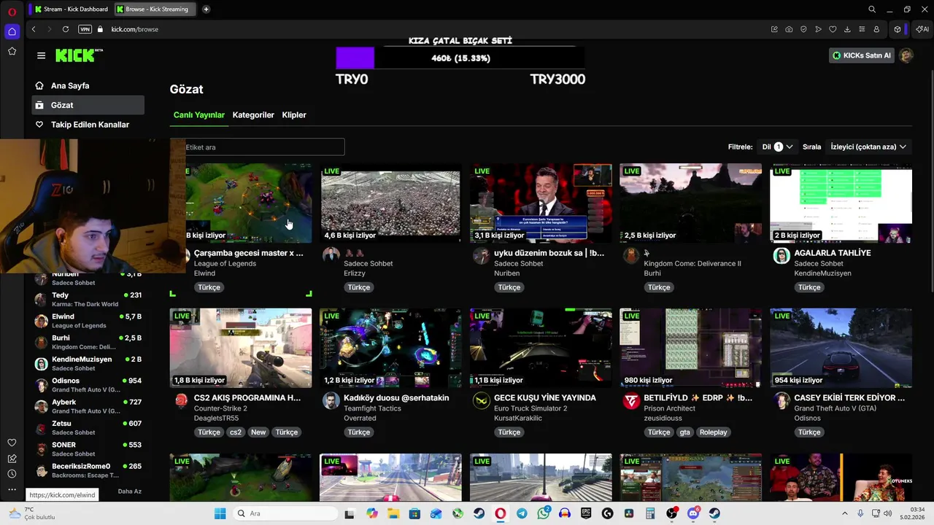Viewport: 934px width, 525px height.
Task: Collapse followed channels with Daha Az
Action: (129, 491)
